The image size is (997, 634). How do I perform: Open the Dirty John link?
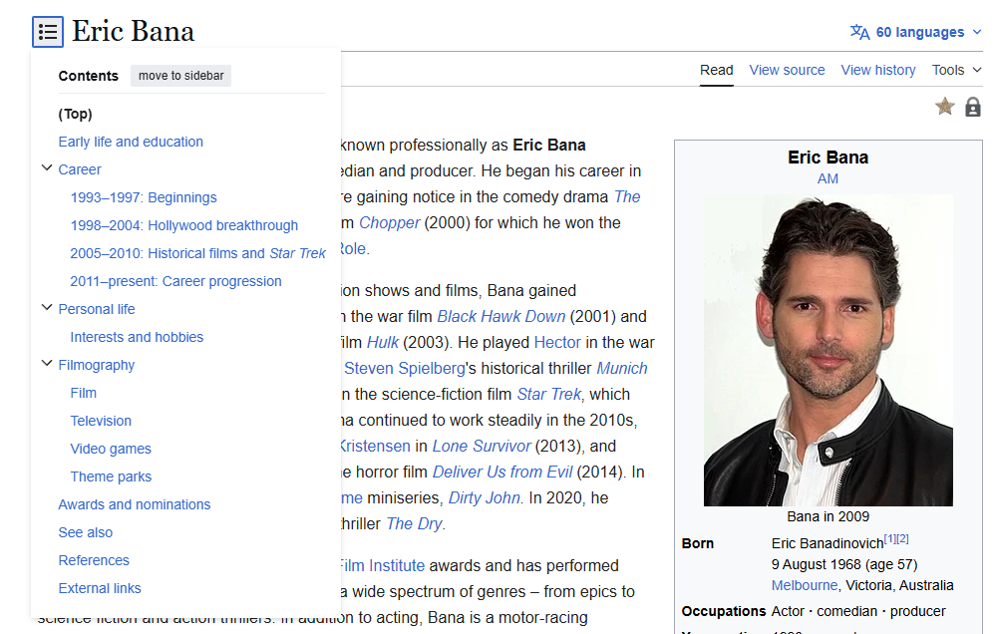pyautogui.click(x=485, y=497)
